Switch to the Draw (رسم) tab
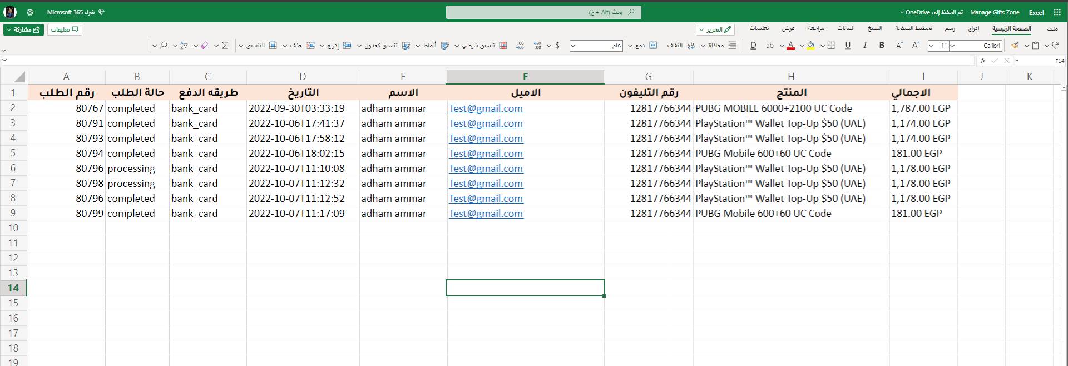Viewport: 1068px width, 366px height. click(950, 28)
